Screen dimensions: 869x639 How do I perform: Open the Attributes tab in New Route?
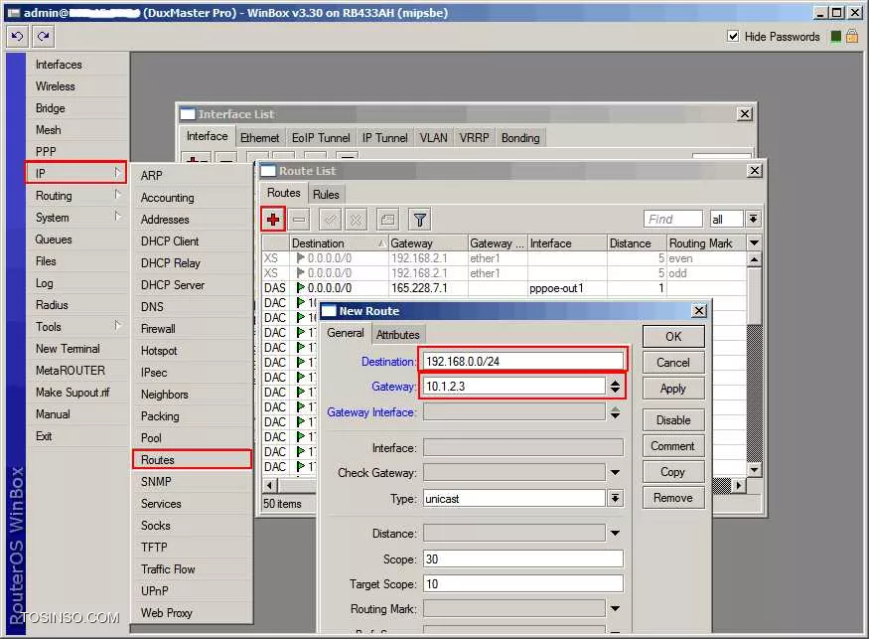tap(398, 335)
